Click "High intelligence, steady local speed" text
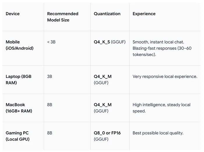The width and height of the screenshot is (204, 152). 161,108
